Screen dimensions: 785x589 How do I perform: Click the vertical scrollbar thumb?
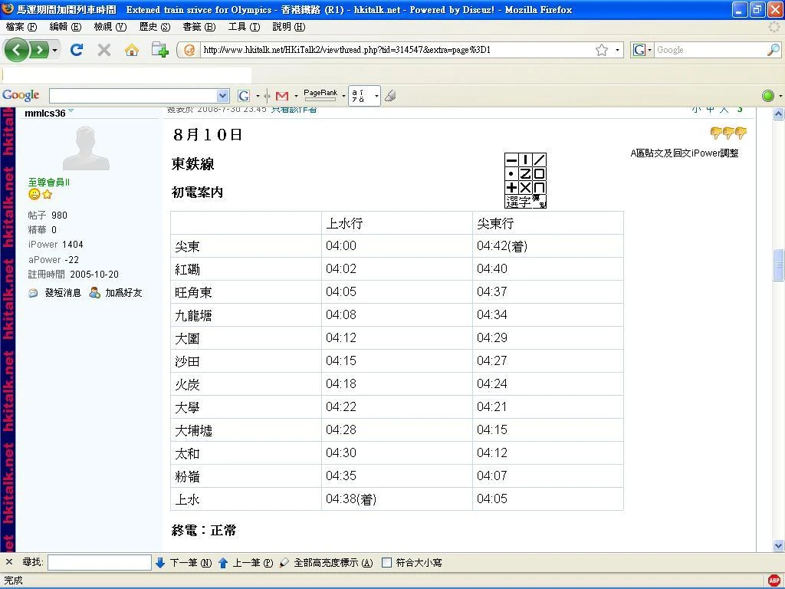778,264
